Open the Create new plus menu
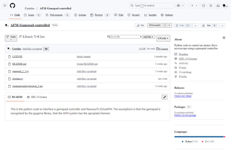231x150 pixels. pos(194,6)
